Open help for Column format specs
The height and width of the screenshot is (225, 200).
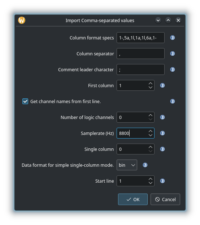coord(172,38)
